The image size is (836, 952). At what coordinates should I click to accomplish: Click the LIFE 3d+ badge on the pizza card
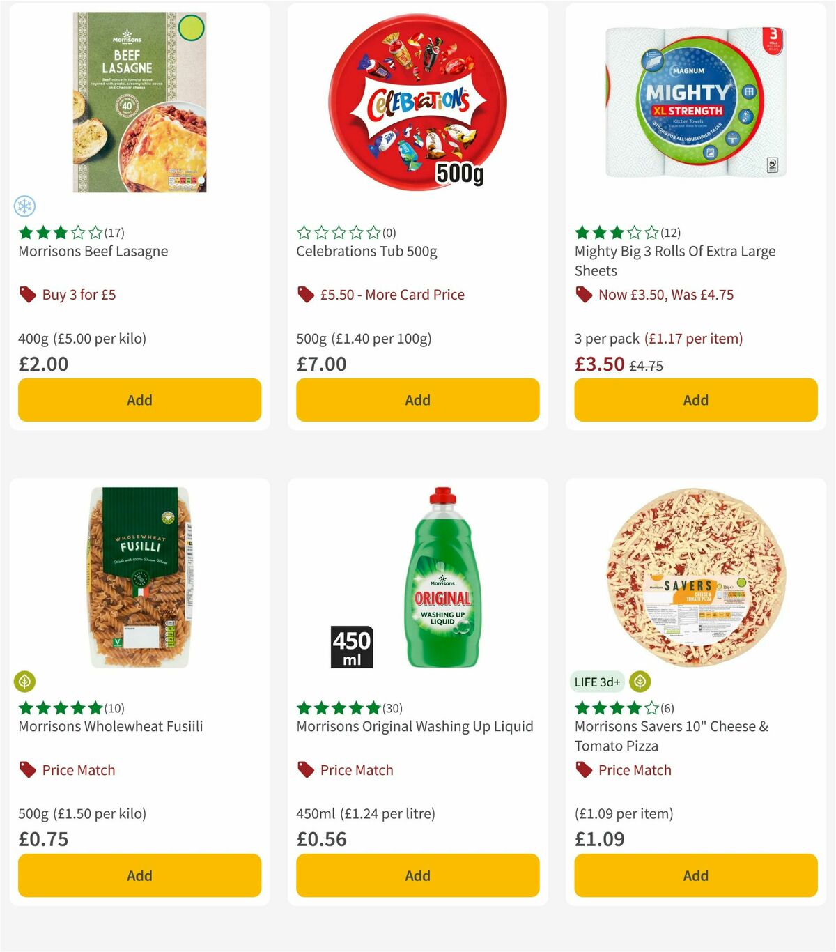click(x=597, y=682)
